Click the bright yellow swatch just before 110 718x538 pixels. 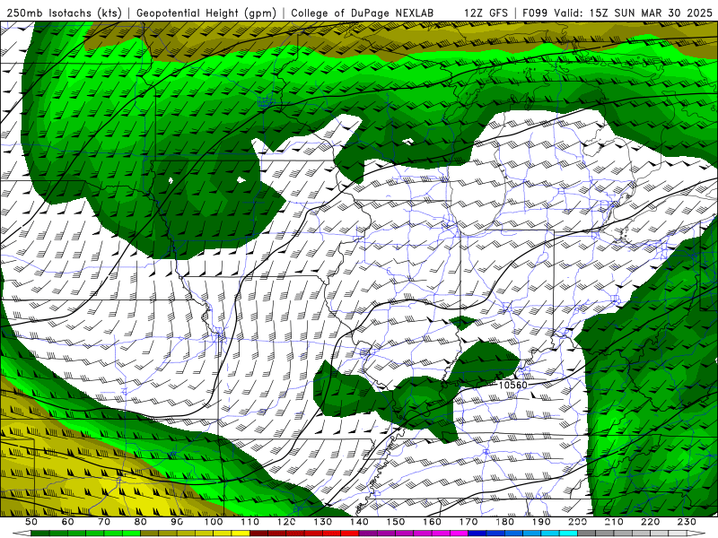coord(241,533)
